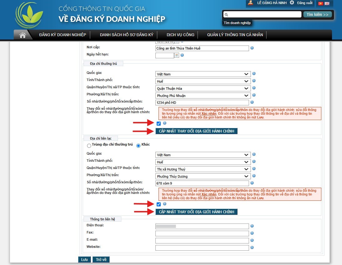Click help icon next to E-mail field
Image resolution: width=342 pixels, height=265 pixels.
252,240
